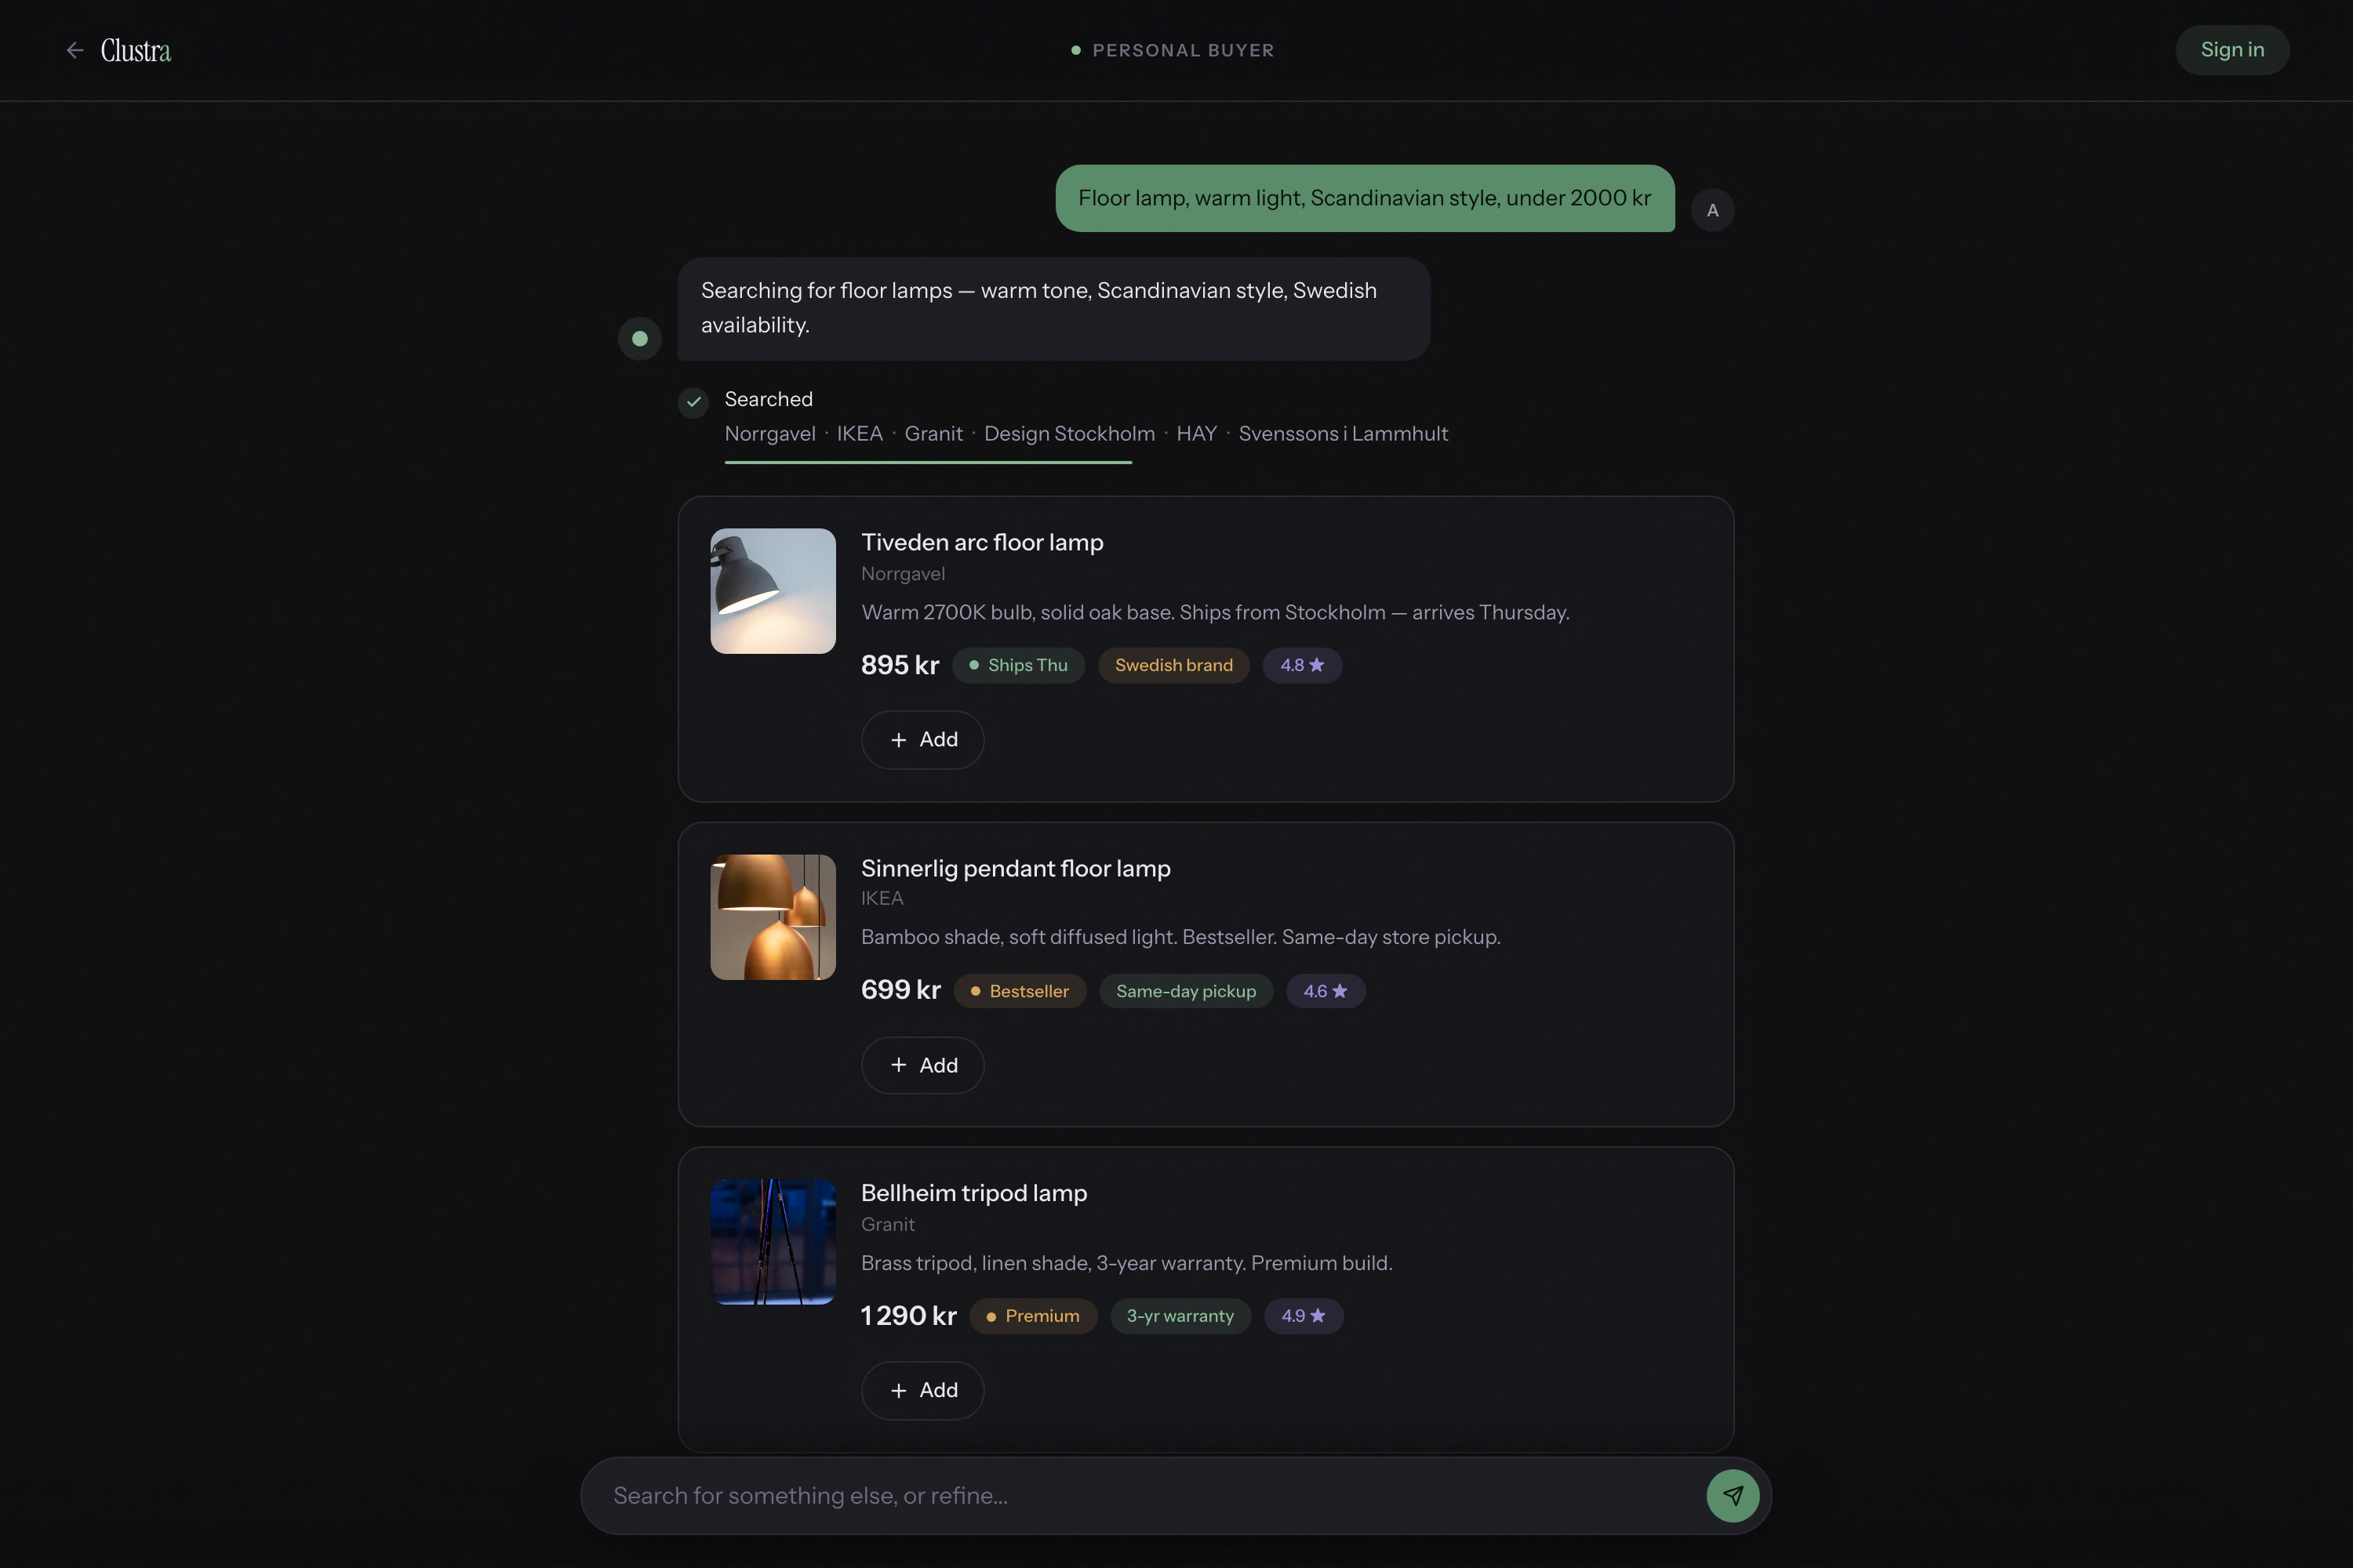Viewport: 2353px width, 1568px height.
Task: Click the 'Brass tripod, linen shade' description
Action: [1126, 1263]
